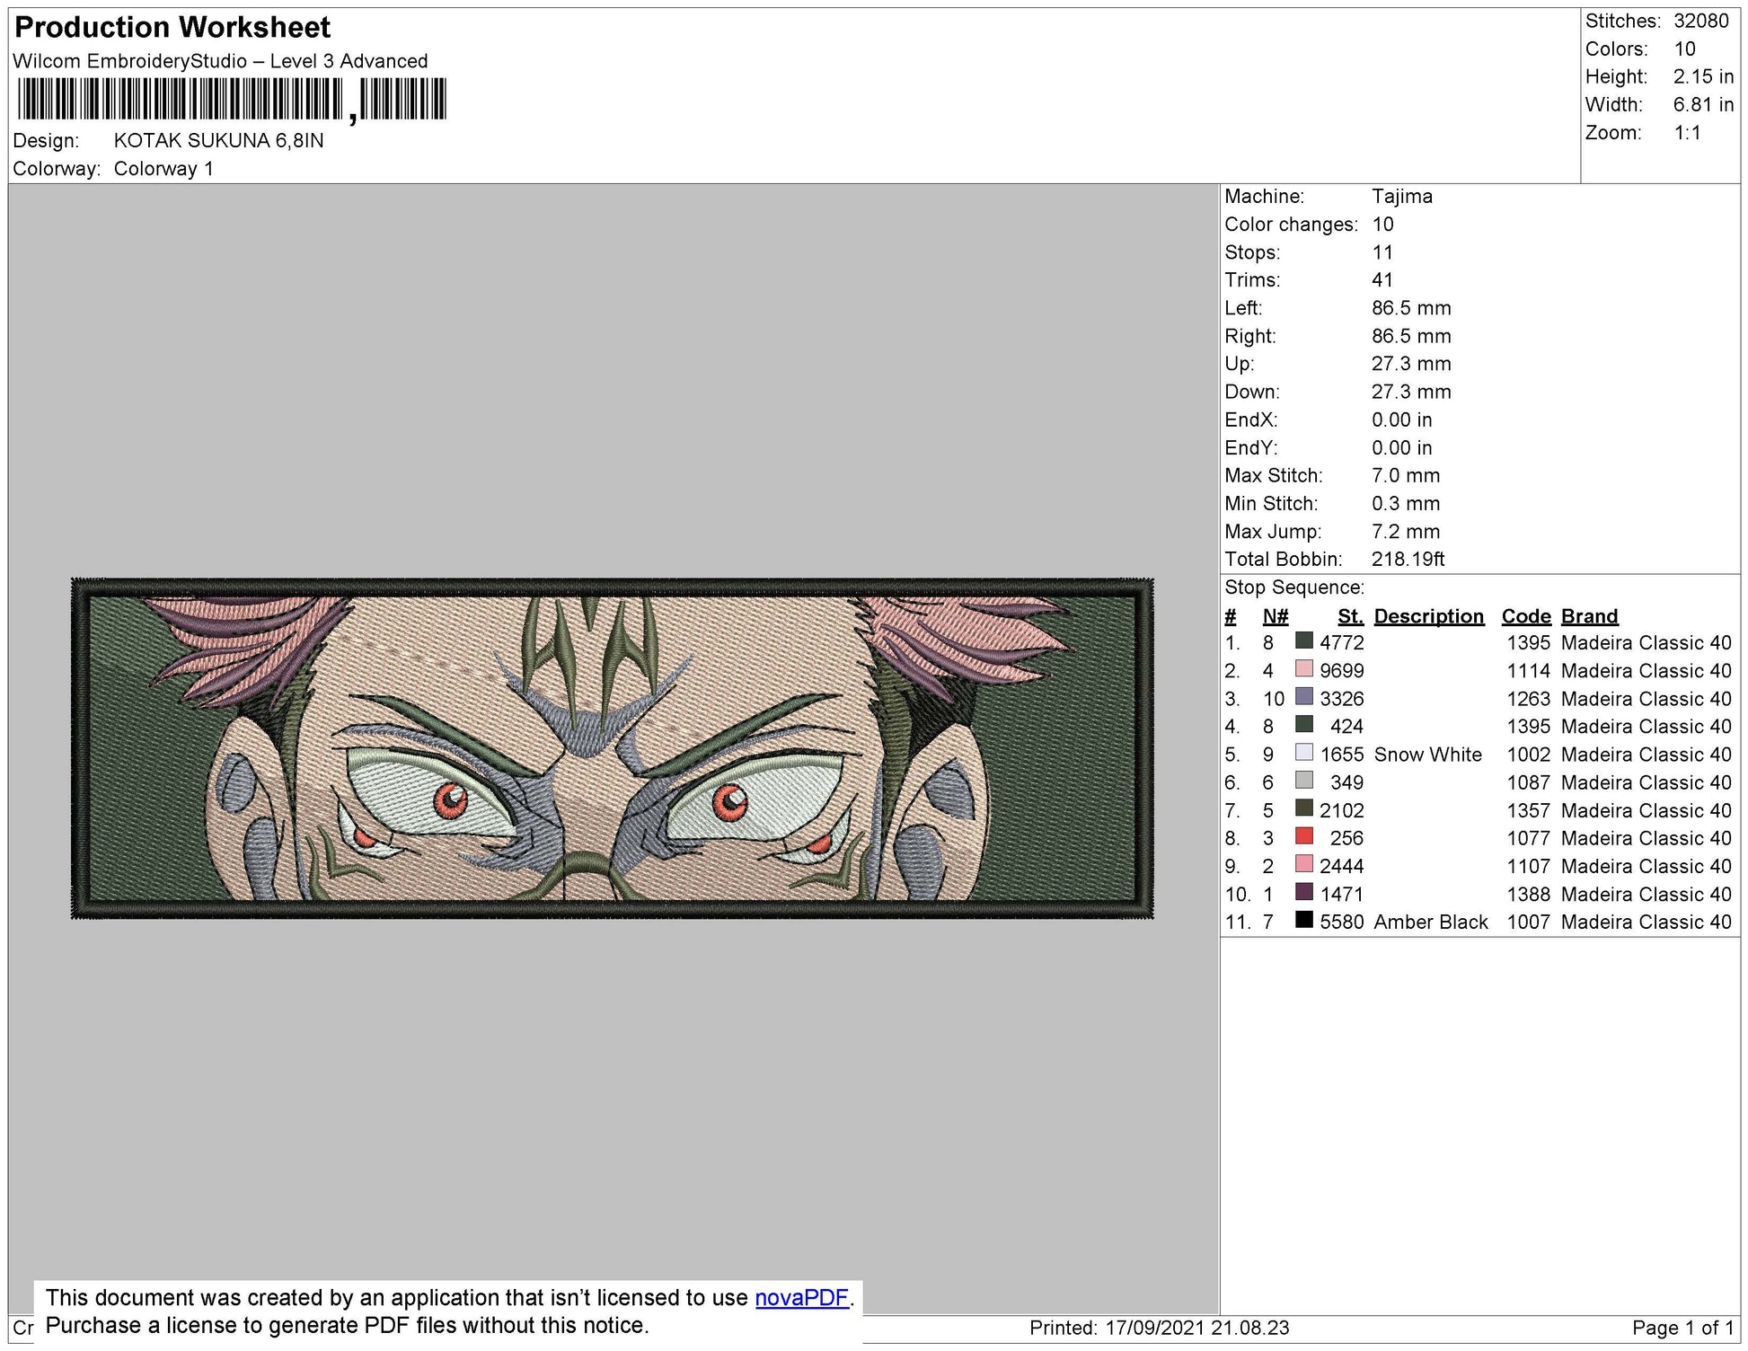Click the Total Bobbin value 218.19ft

(1408, 559)
